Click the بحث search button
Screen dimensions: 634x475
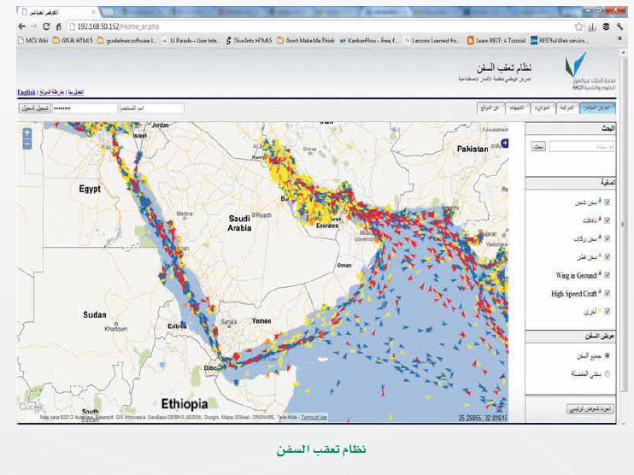click(x=538, y=146)
